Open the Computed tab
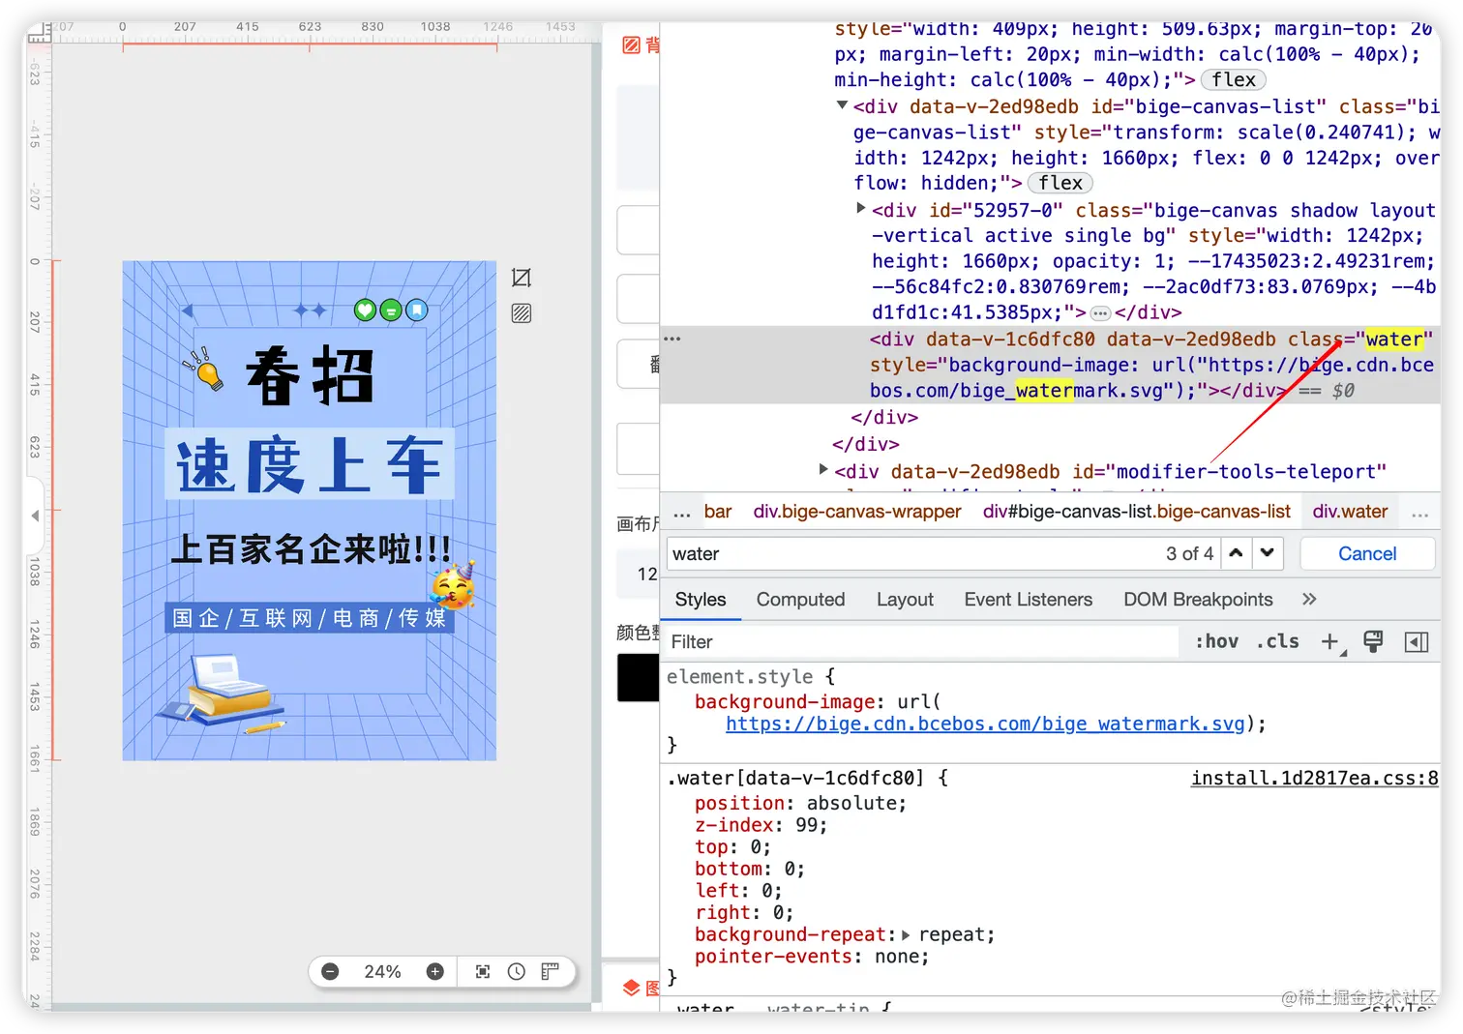This screenshot has width=1463, height=1034. (x=800, y=600)
